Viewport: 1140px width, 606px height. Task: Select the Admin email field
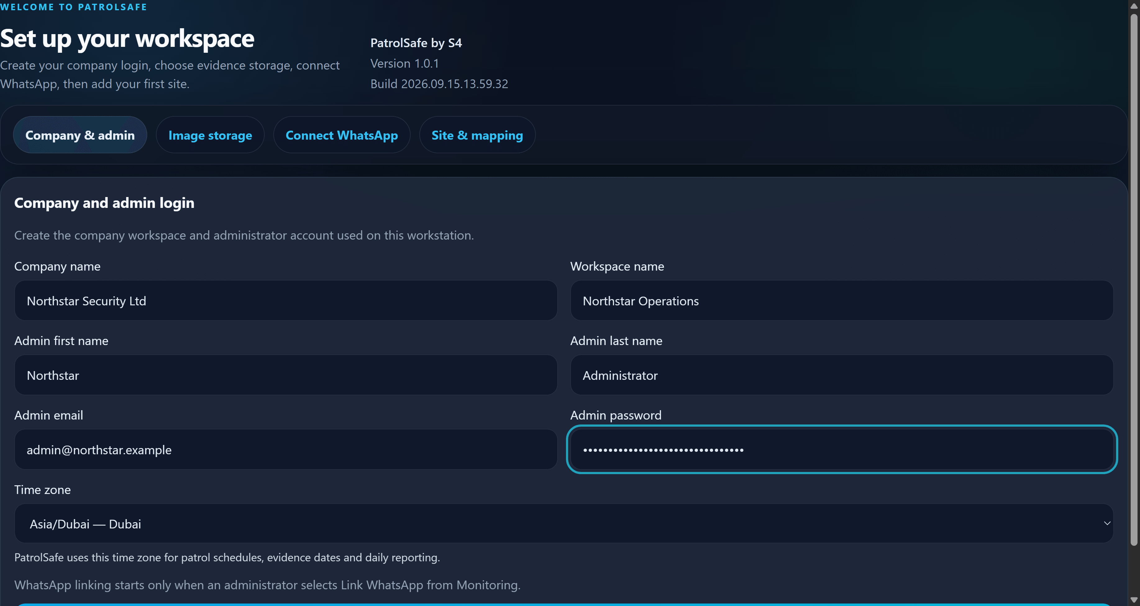click(x=286, y=450)
